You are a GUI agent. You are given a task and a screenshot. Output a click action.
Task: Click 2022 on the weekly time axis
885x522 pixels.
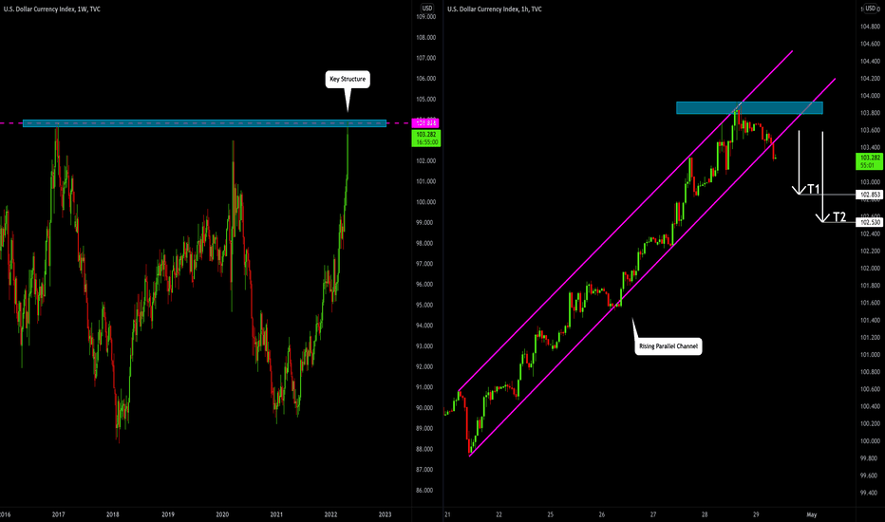point(330,514)
